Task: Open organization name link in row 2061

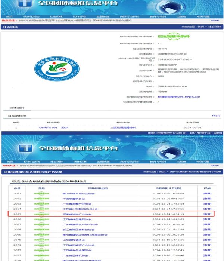Action: [78, 194]
